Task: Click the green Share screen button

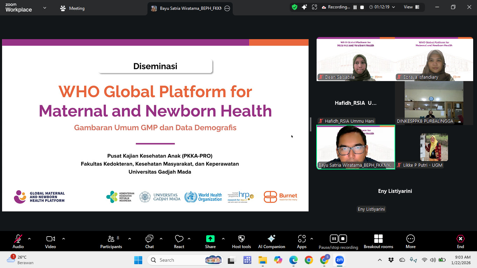Action: pyautogui.click(x=210, y=241)
